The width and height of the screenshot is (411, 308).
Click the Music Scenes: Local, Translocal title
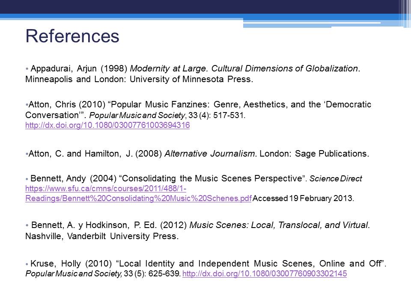[x=279, y=225]
